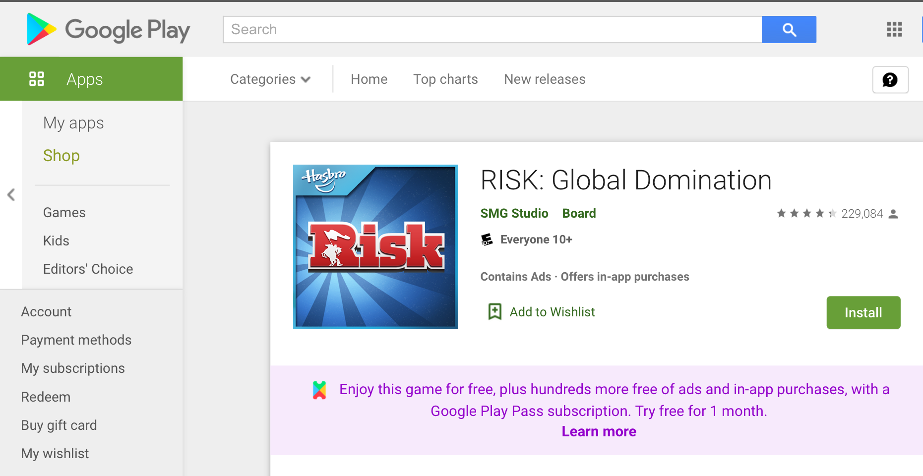Click the SMG Studio developer link
923x476 pixels.
pos(514,213)
